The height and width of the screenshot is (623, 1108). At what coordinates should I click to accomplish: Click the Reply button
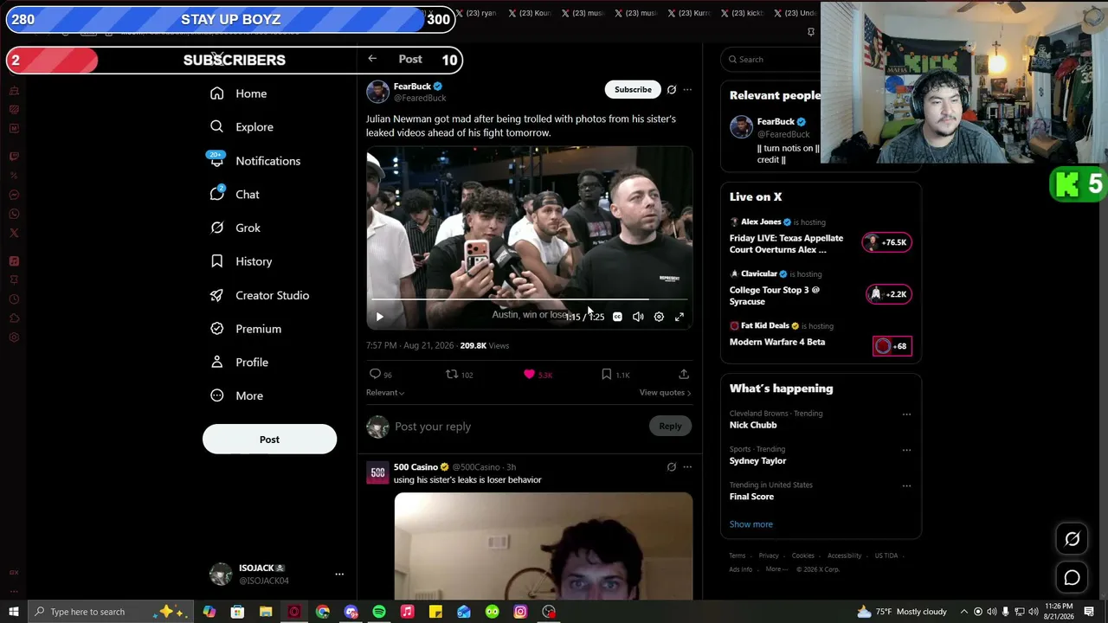click(x=670, y=426)
